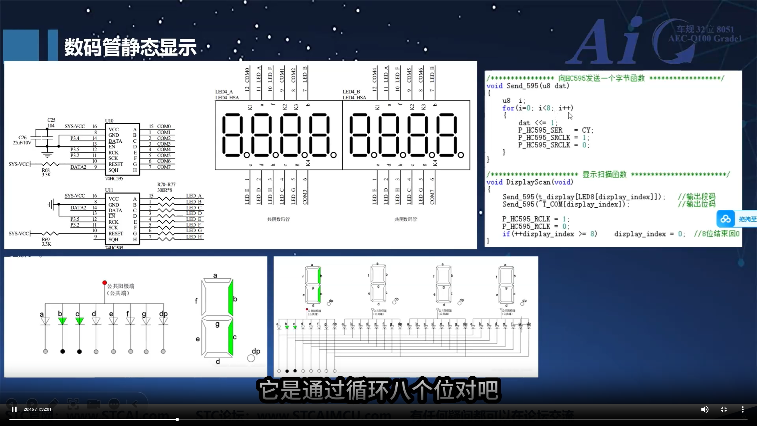Open the vertical dots settings menu
The width and height of the screenshot is (757, 426).
coord(743,409)
